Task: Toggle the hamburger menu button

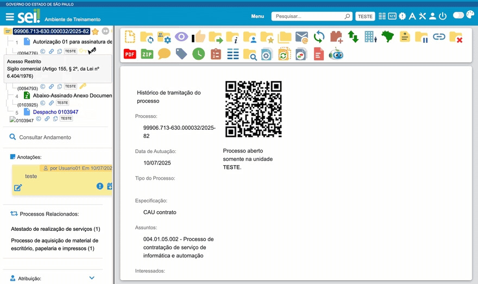Action: [10, 17]
